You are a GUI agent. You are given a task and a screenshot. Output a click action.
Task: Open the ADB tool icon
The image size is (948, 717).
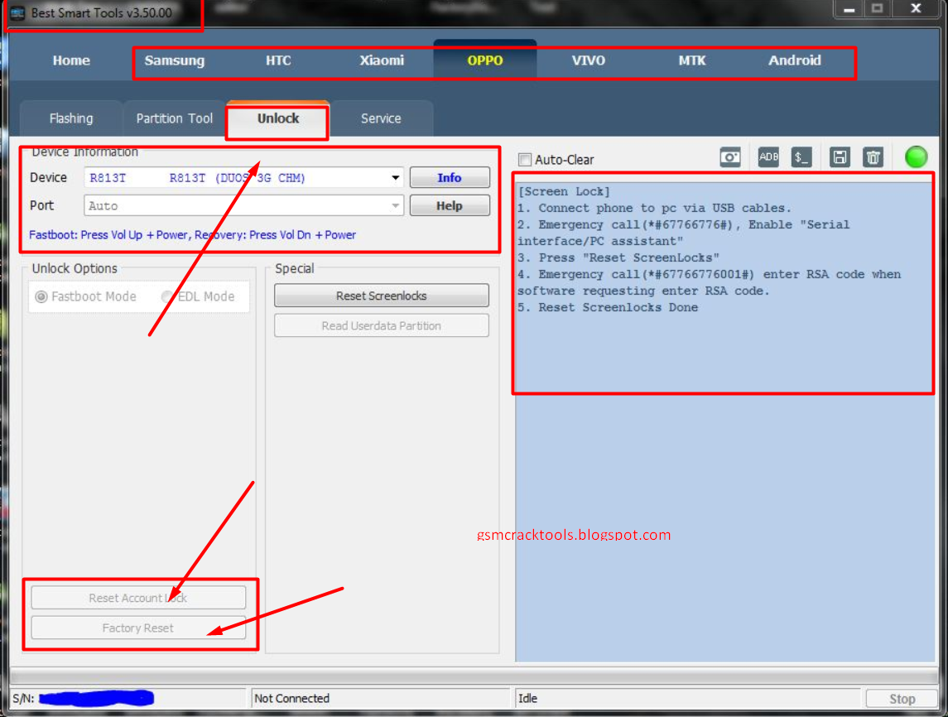768,157
